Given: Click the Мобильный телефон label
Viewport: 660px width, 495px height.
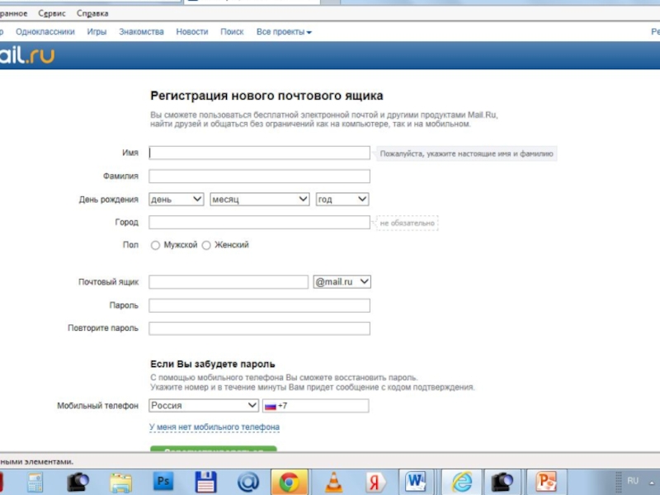Looking at the screenshot, I should (x=97, y=406).
